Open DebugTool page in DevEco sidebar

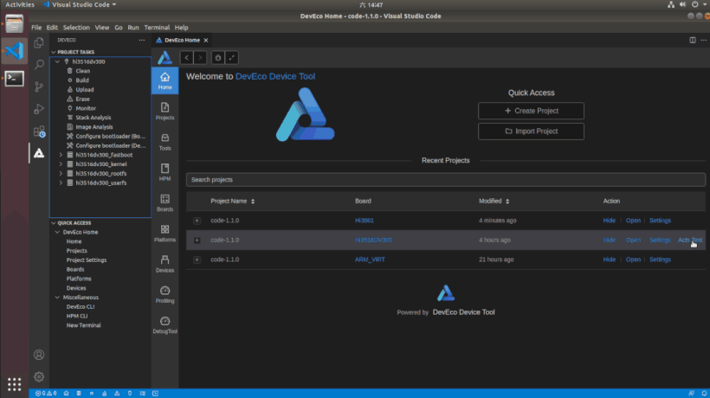[165, 325]
